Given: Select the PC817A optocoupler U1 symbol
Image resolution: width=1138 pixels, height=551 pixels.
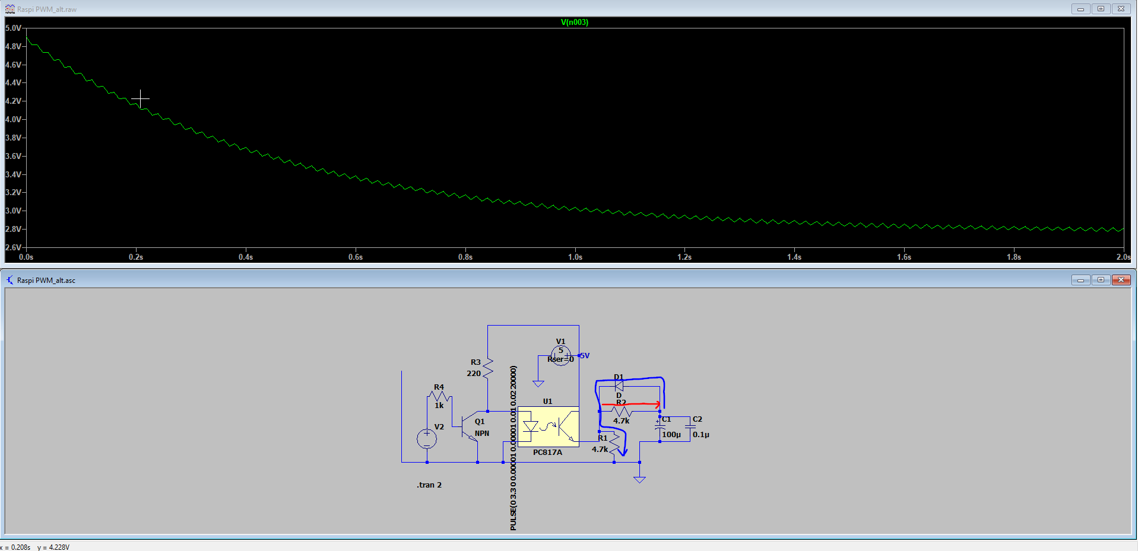Looking at the screenshot, I should tap(548, 426).
